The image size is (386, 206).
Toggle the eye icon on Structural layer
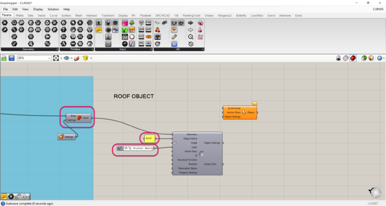click(x=126, y=148)
